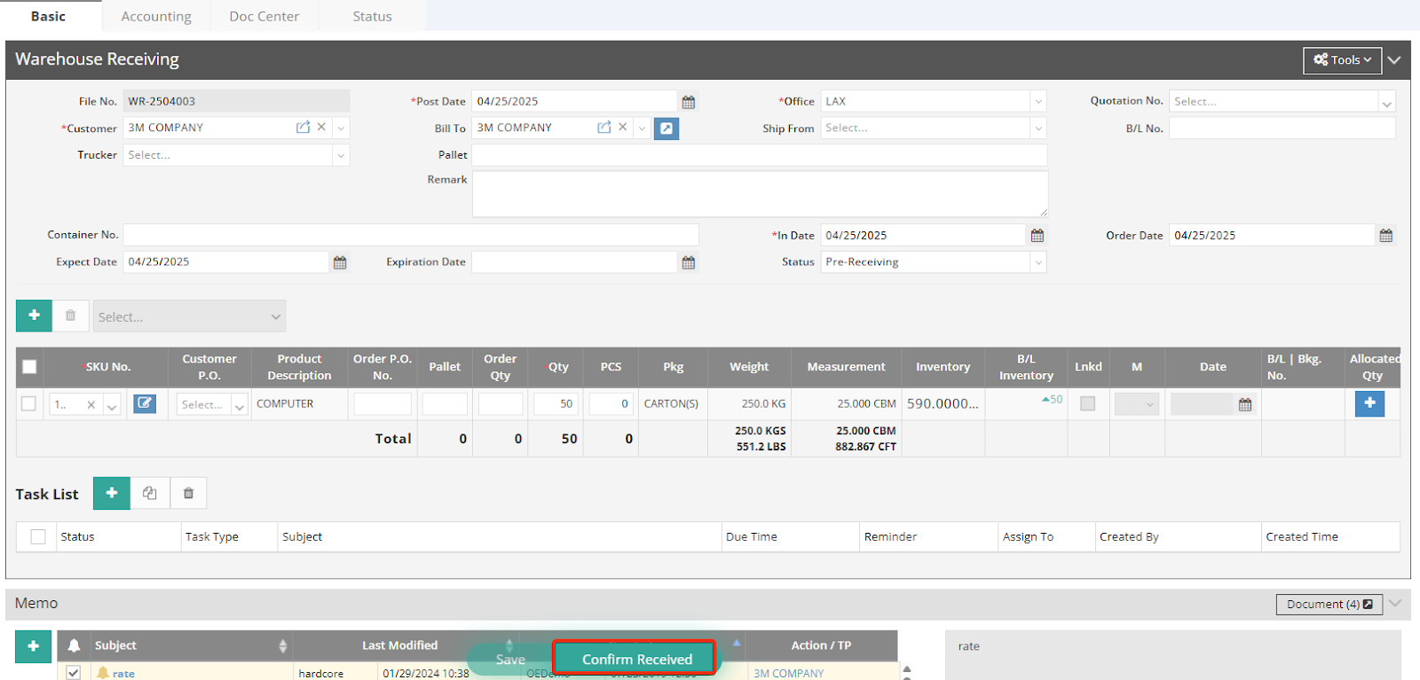Open the Office LAX dropdown

coord(1037,102)
